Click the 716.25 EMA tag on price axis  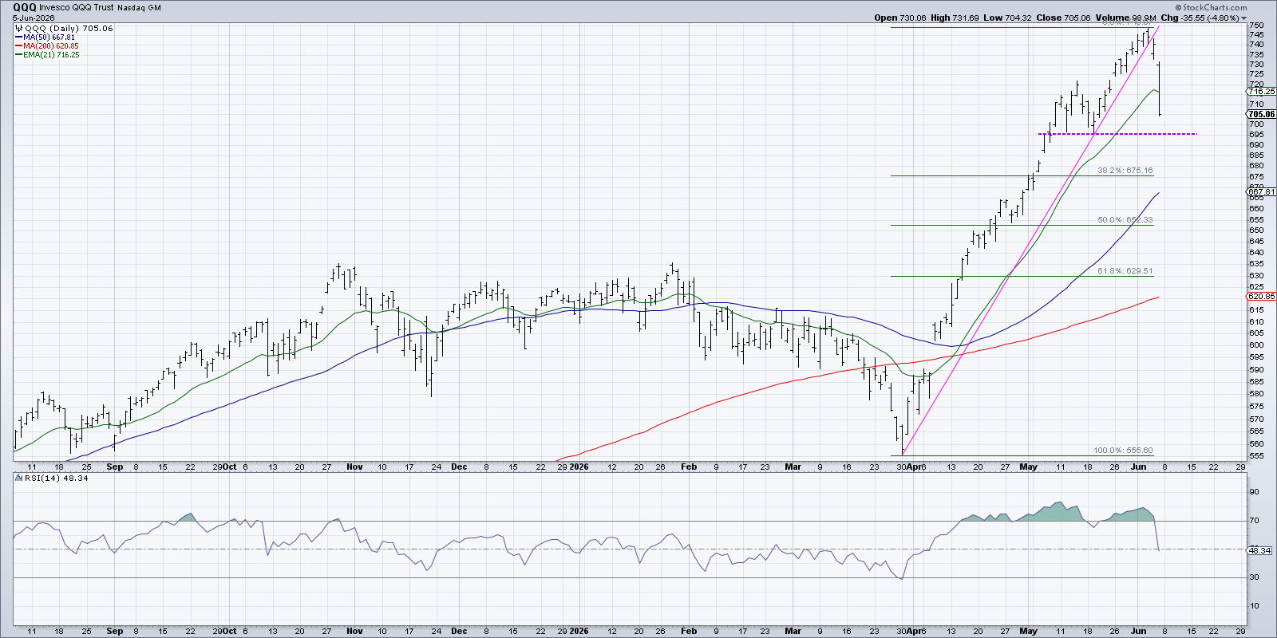(1262, 92)
